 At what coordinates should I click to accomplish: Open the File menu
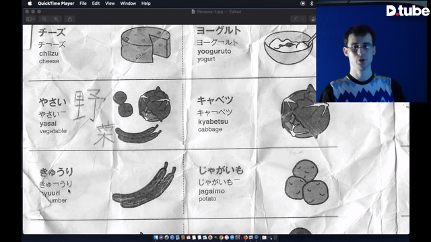pyautogui.click(x=83, y=3)
